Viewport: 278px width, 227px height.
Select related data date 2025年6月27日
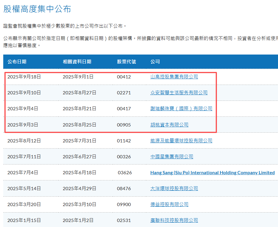79,157
